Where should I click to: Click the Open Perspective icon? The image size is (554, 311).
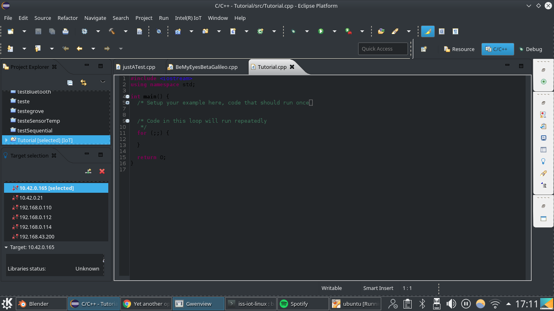point(424,49)
